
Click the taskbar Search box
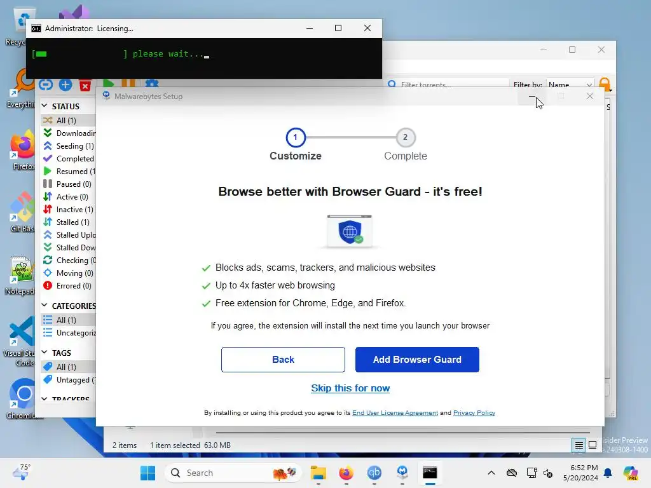(x=233, y=473)
